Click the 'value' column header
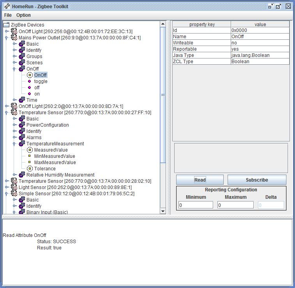 coord(260,24)
